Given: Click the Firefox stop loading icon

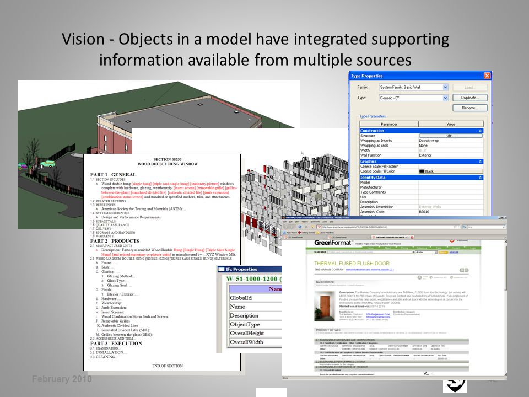Looking at the screenshot, I should pos(306,227).
